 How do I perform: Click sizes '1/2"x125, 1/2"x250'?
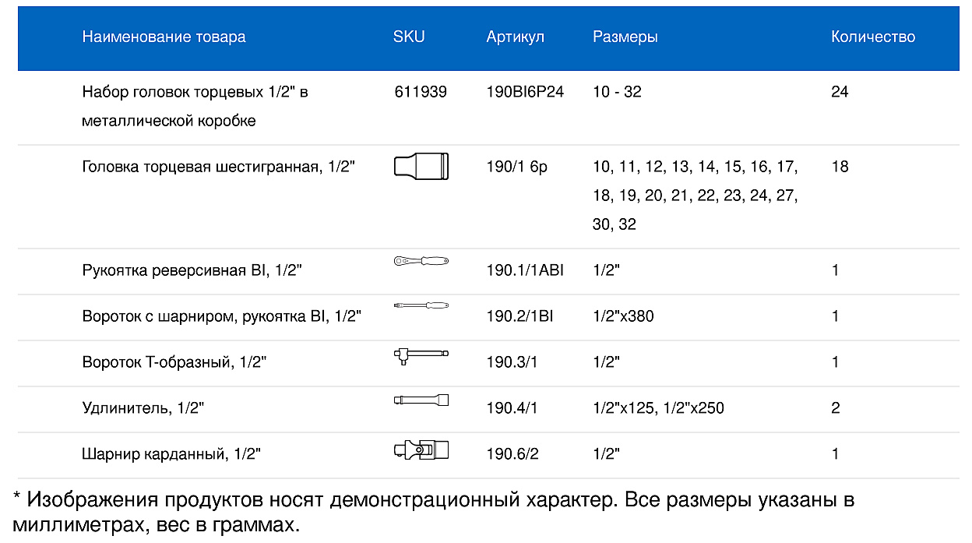659,408
